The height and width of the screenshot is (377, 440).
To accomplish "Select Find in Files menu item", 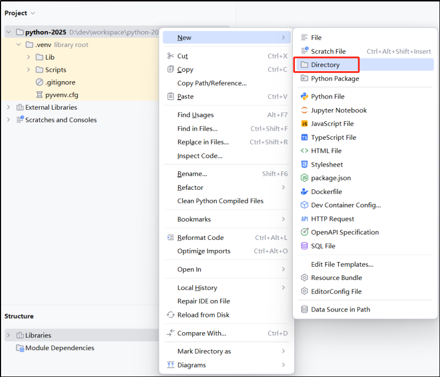I will (227, 129).
